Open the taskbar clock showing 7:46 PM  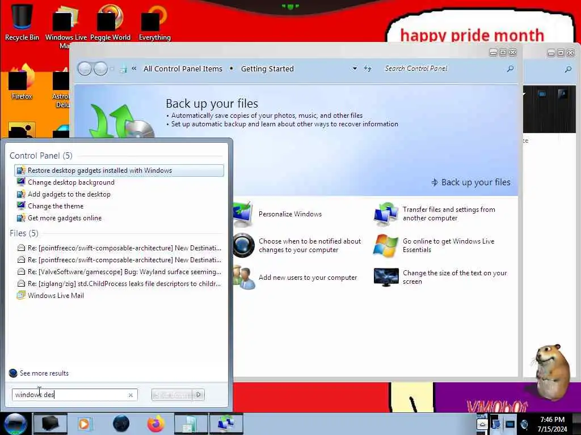[553, 424]
